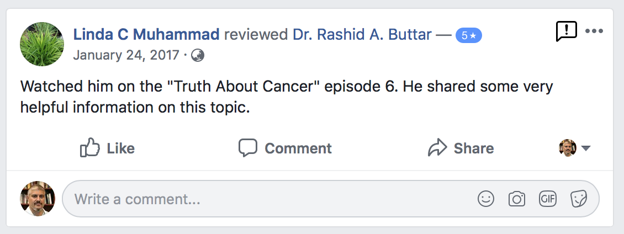
Task: Click the Comment speech bubble button
Action: 285,148
